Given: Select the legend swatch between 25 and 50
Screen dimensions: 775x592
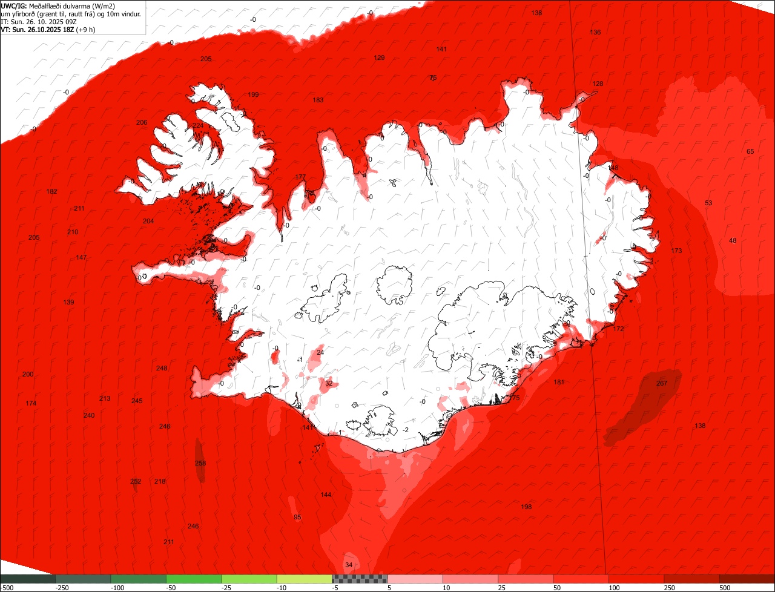Looking at the screenshot, I should pyautogui.click(x=526, y=579).
